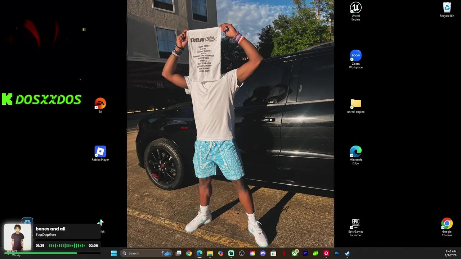
Task: Open Photoshop from the taskbar
Action: coord(337,253)
